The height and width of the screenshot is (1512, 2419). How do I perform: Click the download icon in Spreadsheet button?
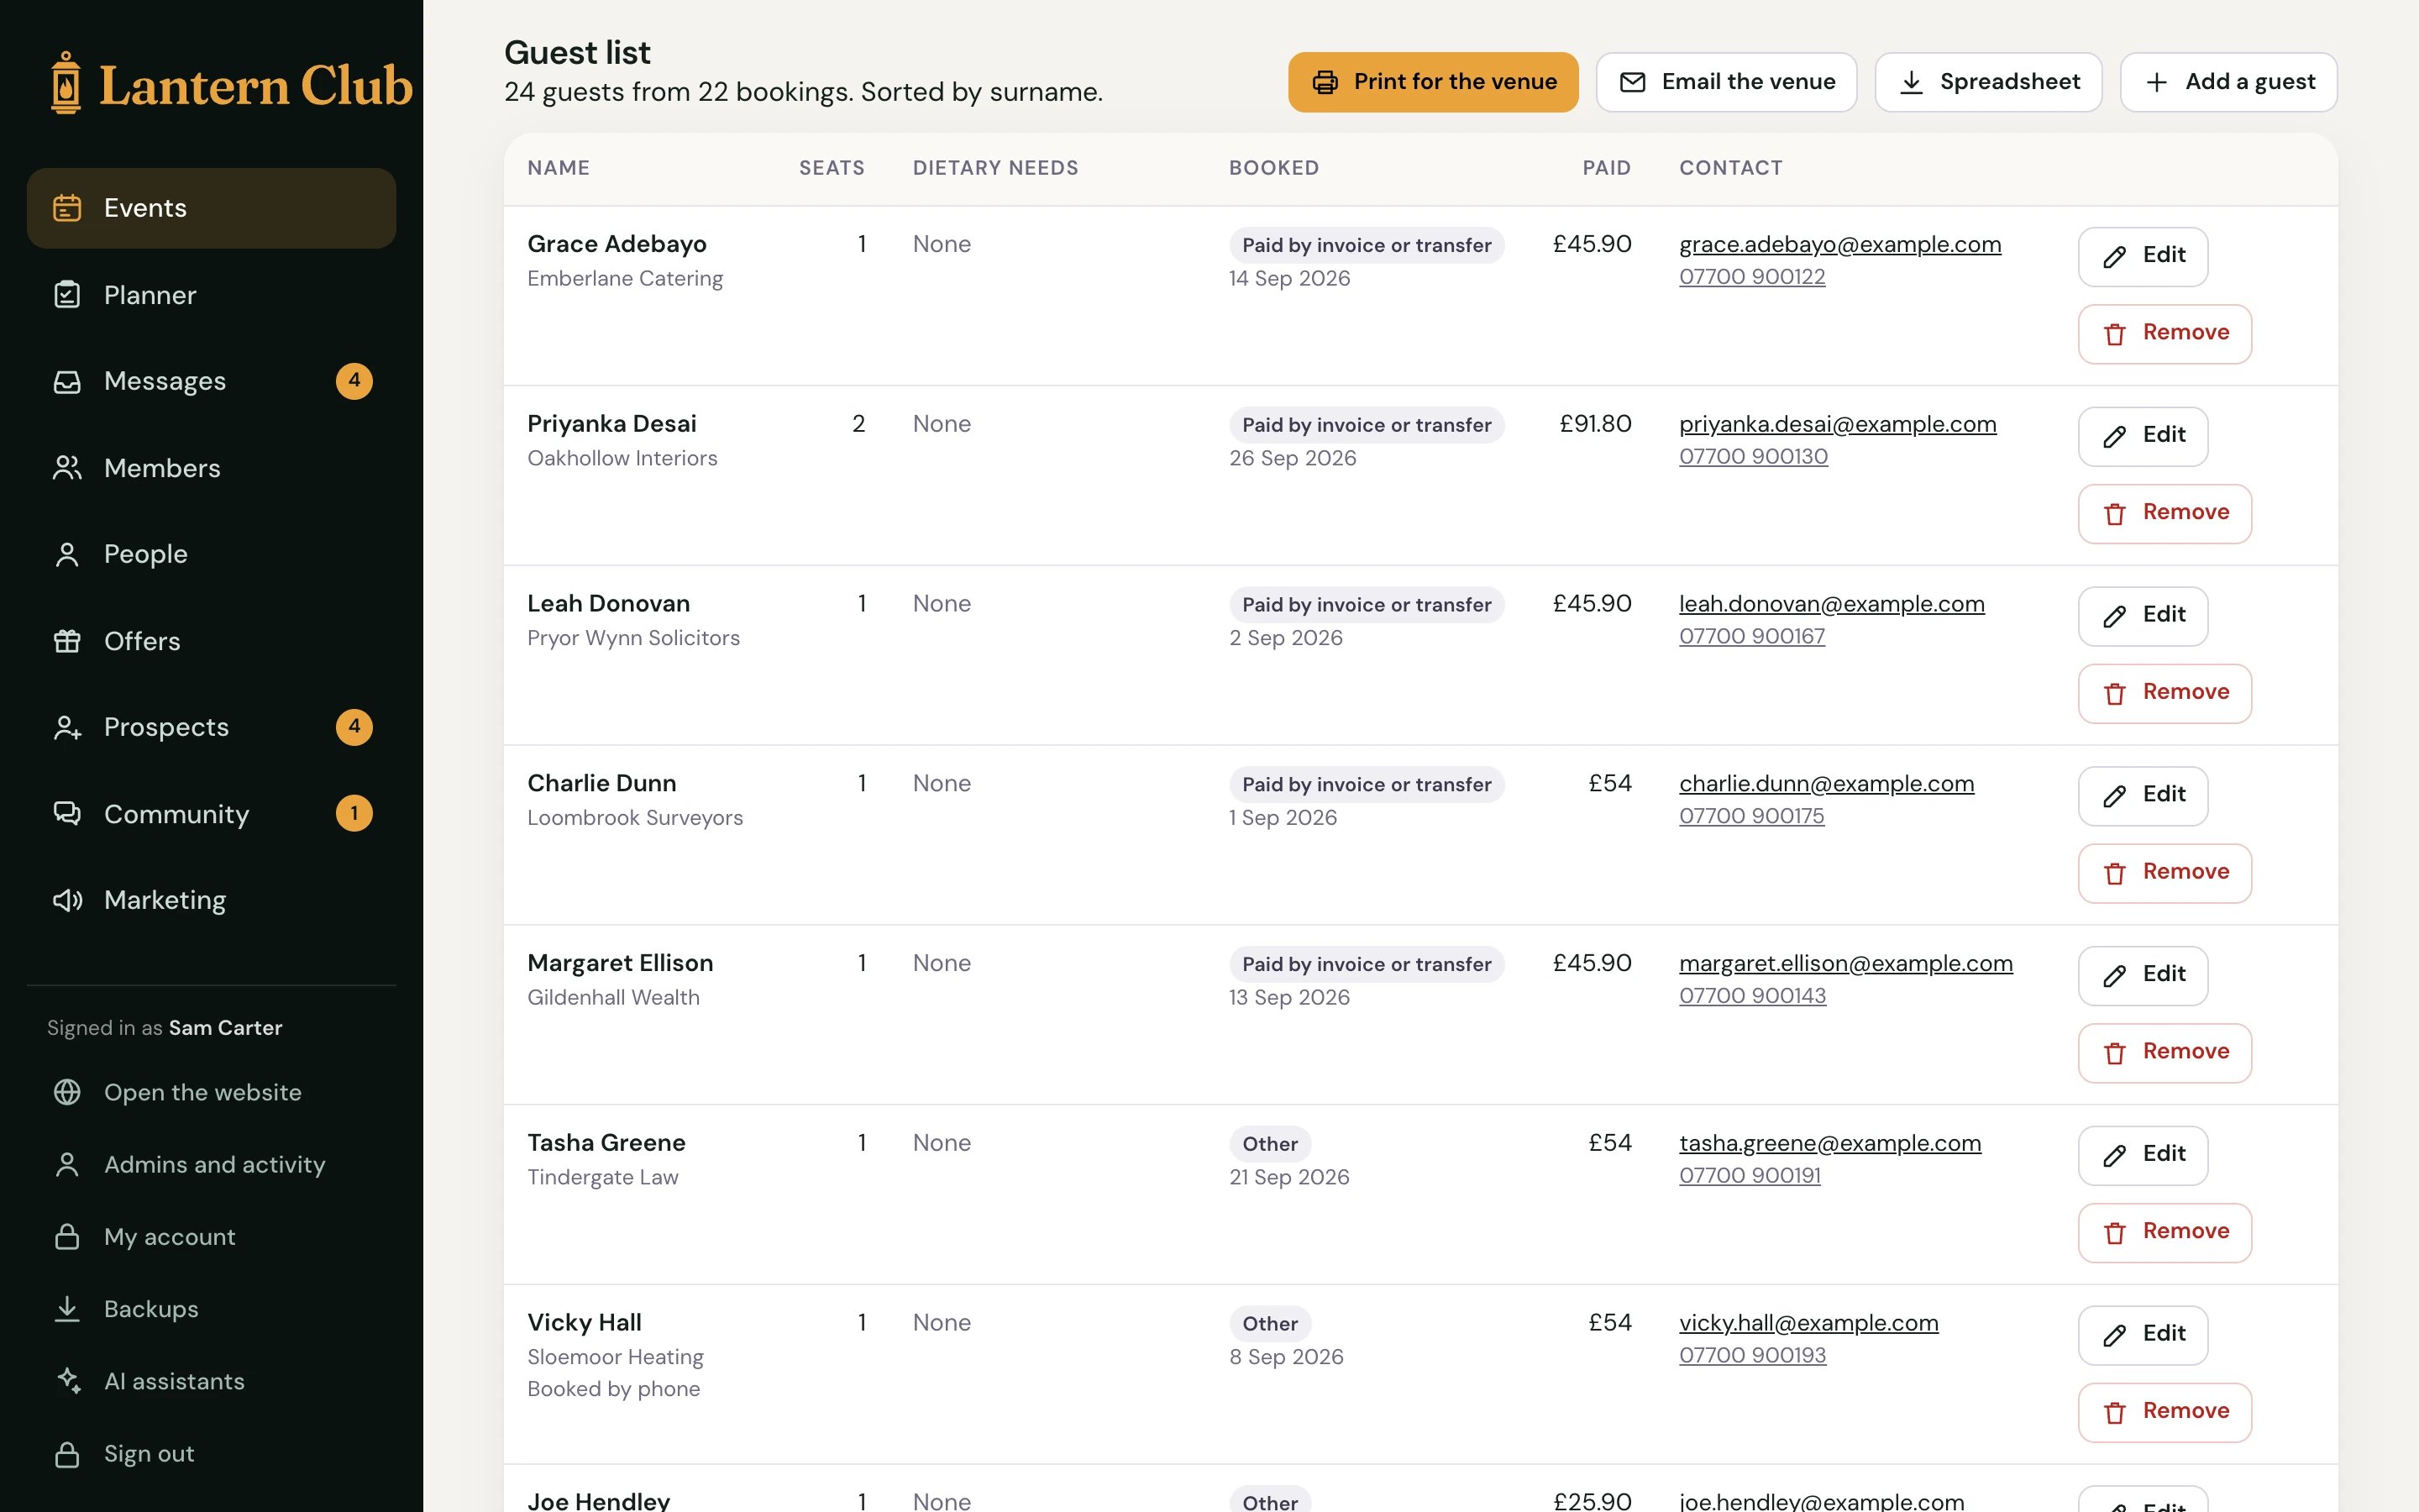[x=1911, y=82]
